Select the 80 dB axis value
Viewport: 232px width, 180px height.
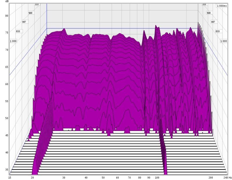pos(7,16)
